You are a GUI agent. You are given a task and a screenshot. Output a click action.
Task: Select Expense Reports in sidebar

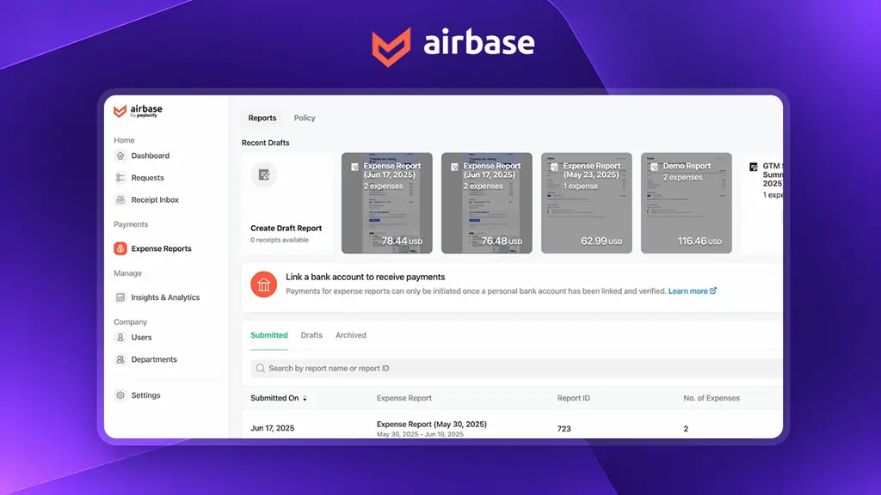[x=161, y=248]
